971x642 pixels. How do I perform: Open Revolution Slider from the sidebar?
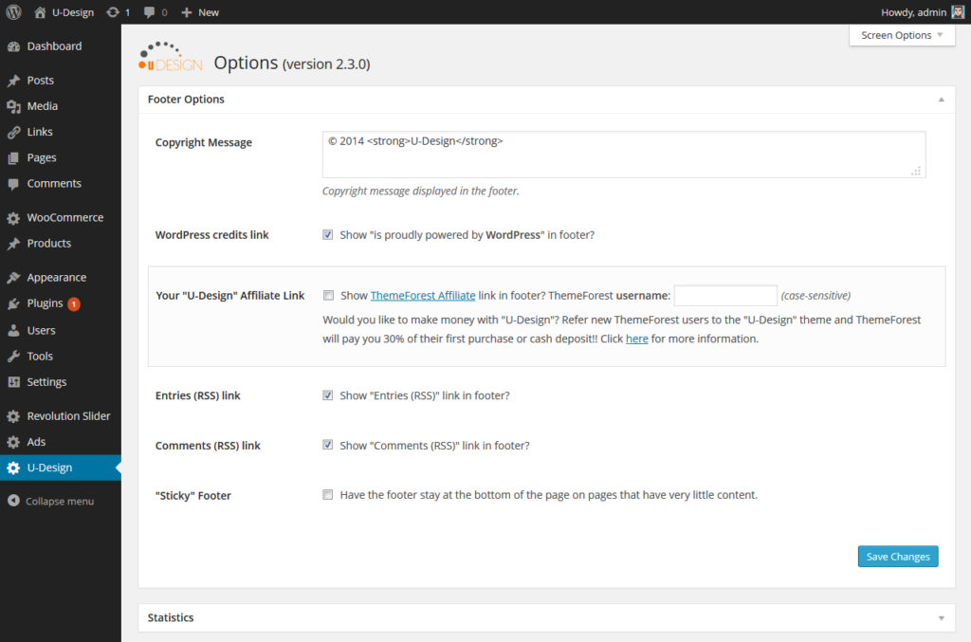(x=66, y=415)
